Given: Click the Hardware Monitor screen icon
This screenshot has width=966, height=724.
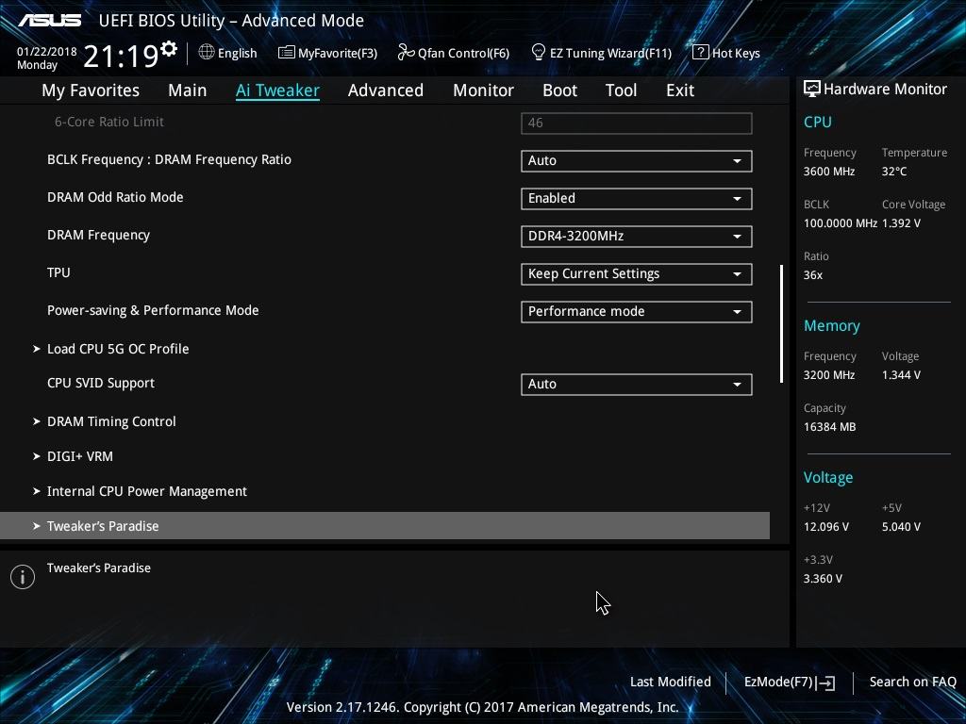Looking at the screenshot, I should click(x=811, y=89).
